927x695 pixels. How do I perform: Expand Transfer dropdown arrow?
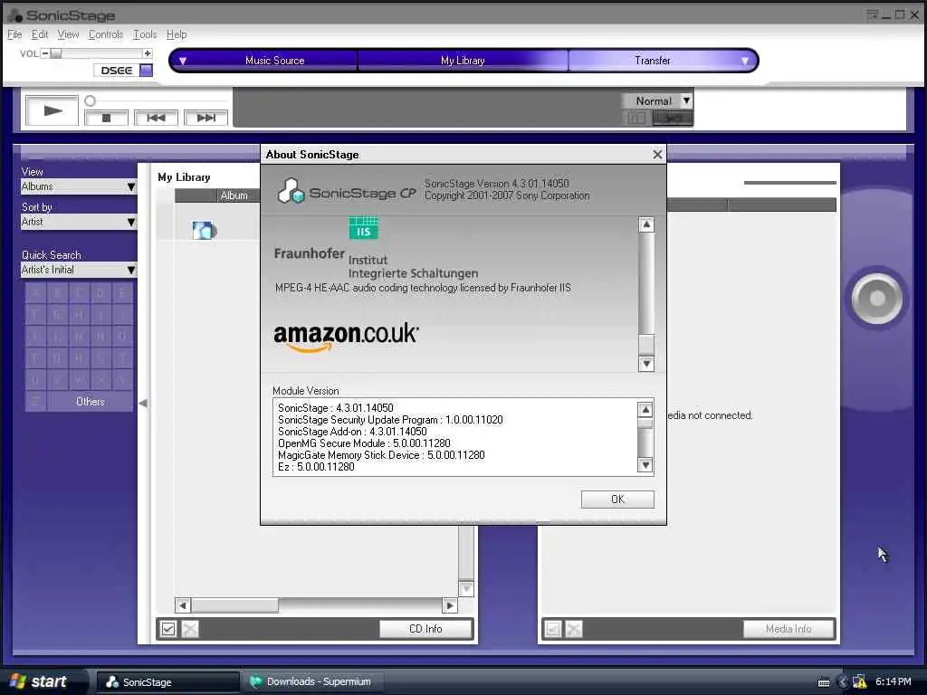tap(745, 61)
